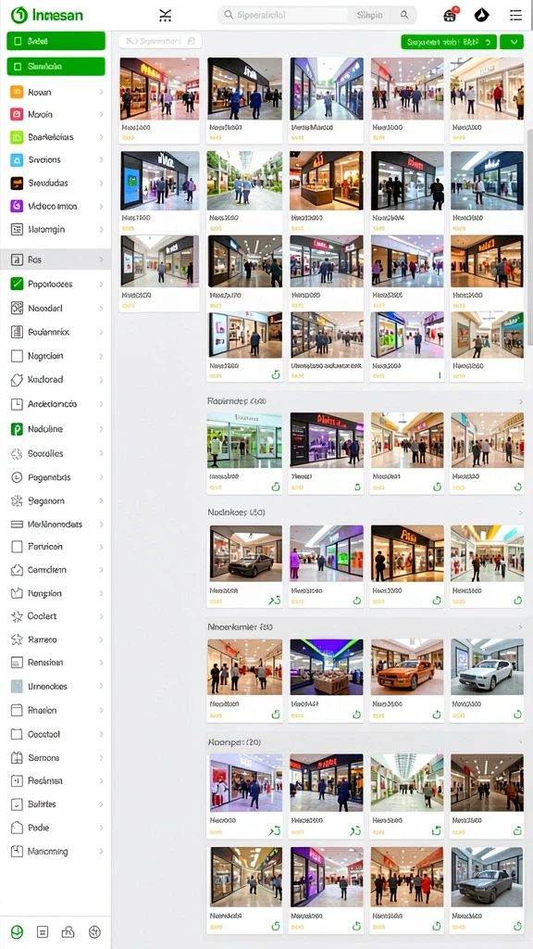Screen dimensions: 533x949
Task: Toggle the empty Porvicoin checkbox
Action: pos(17,547)
